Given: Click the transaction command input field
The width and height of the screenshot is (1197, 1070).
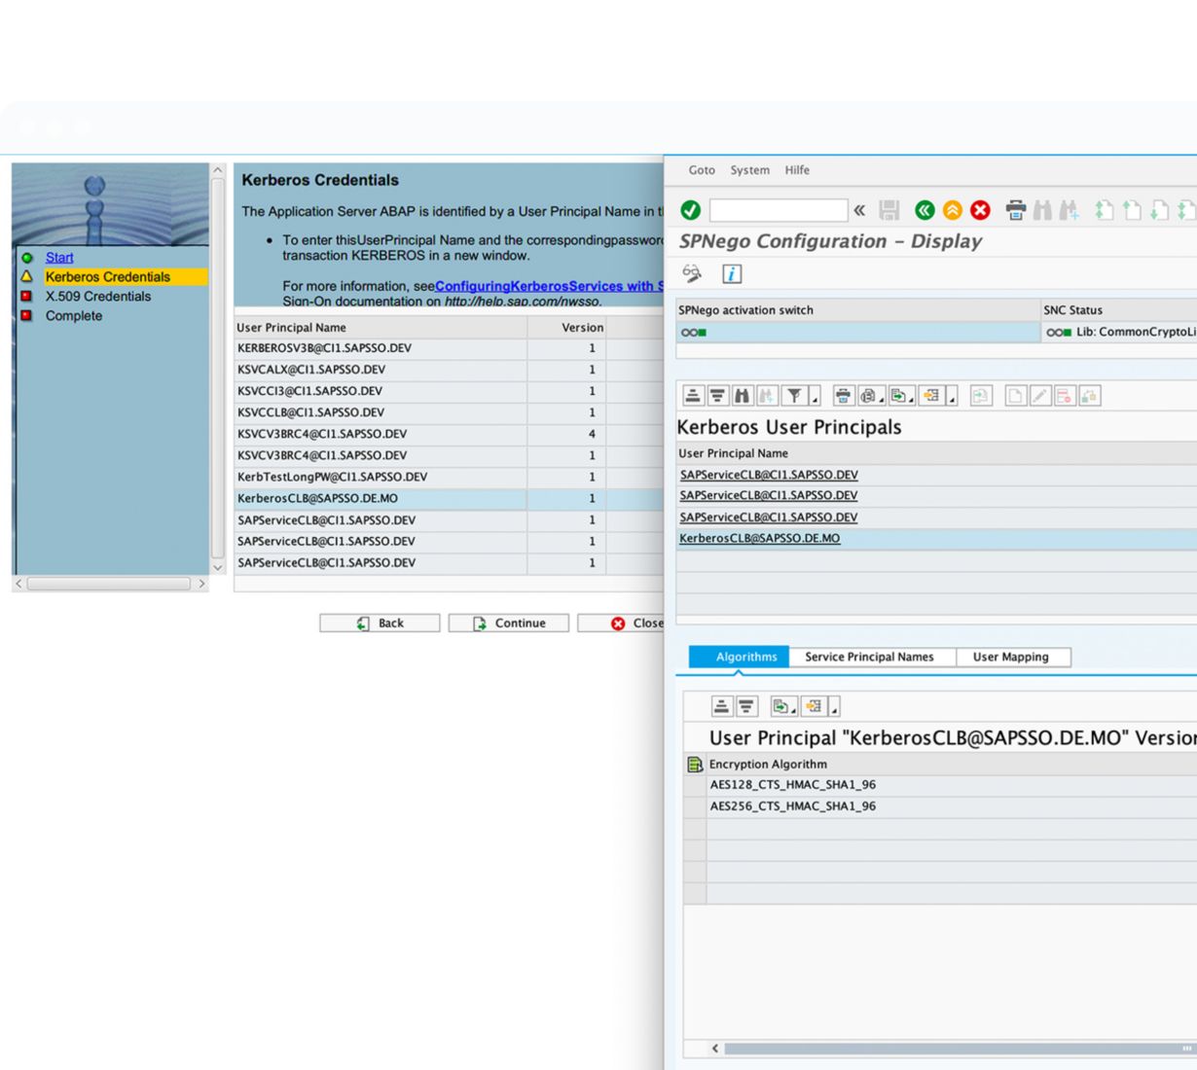Looking at the screenshot, I should click(778, 210).
